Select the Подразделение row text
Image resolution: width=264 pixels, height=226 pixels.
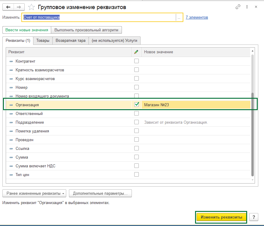coord(30,122)
